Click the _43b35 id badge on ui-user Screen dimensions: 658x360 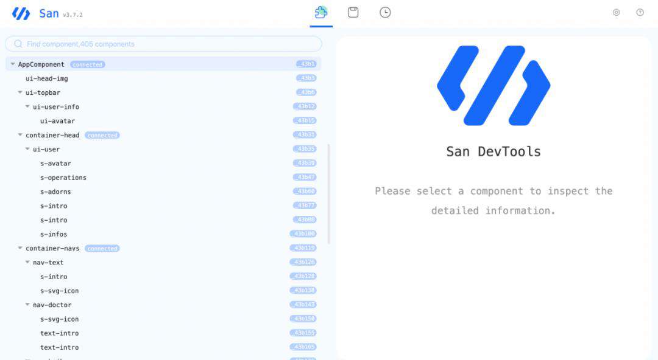click(x=305, y=149)
